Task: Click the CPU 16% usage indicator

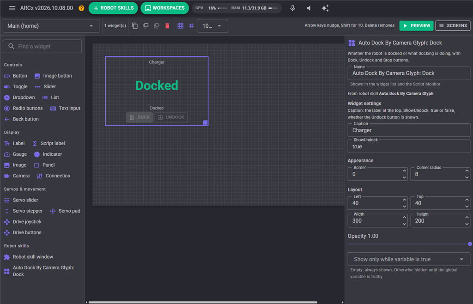Action: pyautogui.click(x=211, y=8)
